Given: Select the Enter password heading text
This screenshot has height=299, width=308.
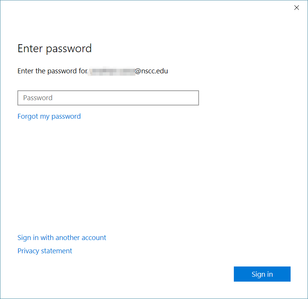Looking at the screenshot, I should coord(54,49).
